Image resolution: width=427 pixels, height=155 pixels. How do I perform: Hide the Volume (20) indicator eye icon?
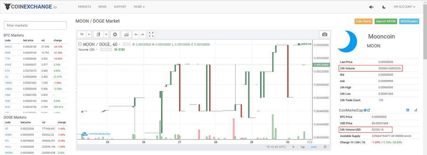point(102,50)
